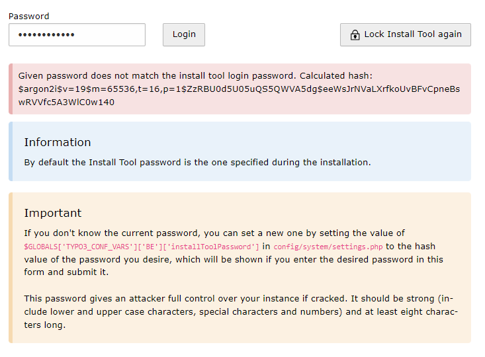Click the Important heading
485x357 pixels.
[53, 213]
